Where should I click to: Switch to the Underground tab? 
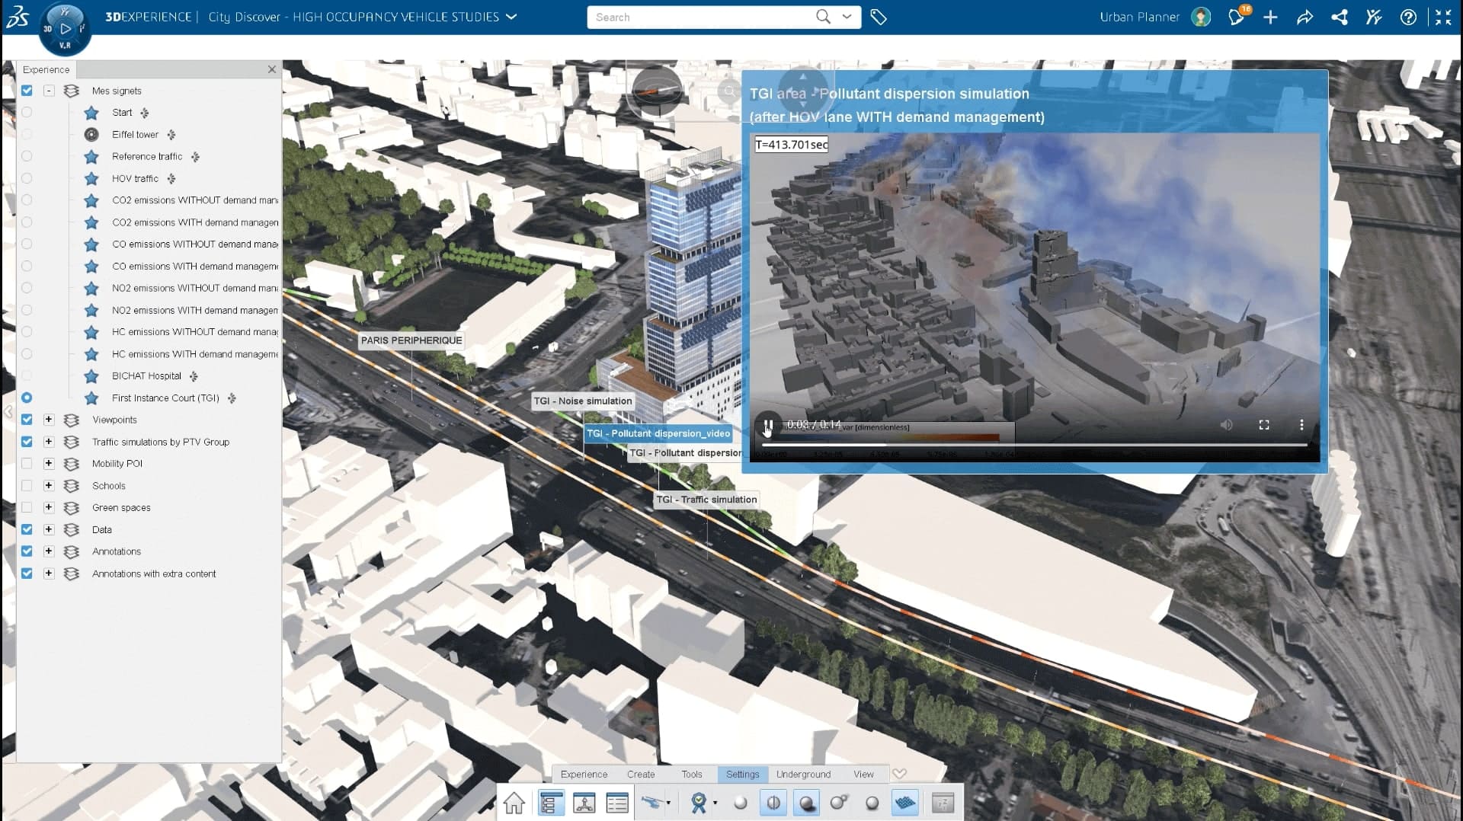click(803, 775)
